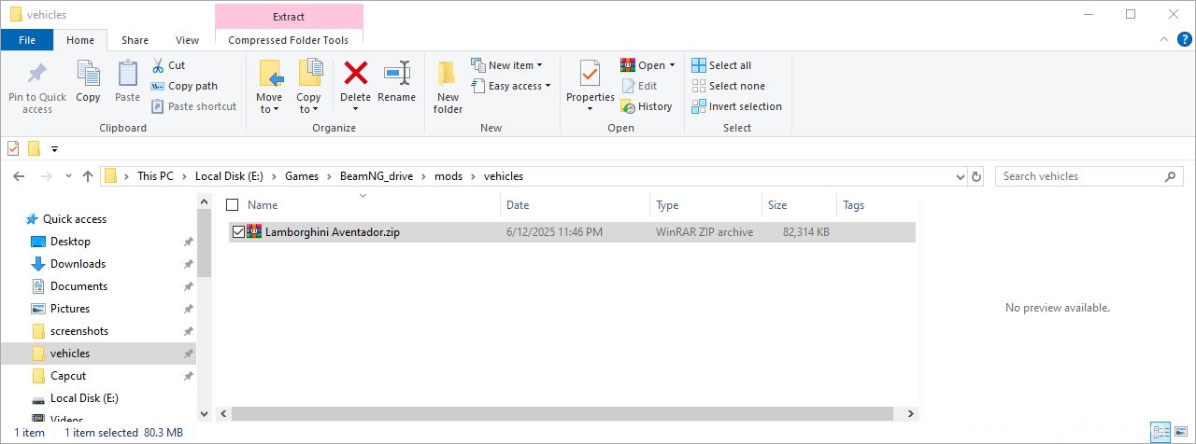This screenshot has width=1196, height=444.
Task: Click the Tags column header
Action: [x=876, y=205]
